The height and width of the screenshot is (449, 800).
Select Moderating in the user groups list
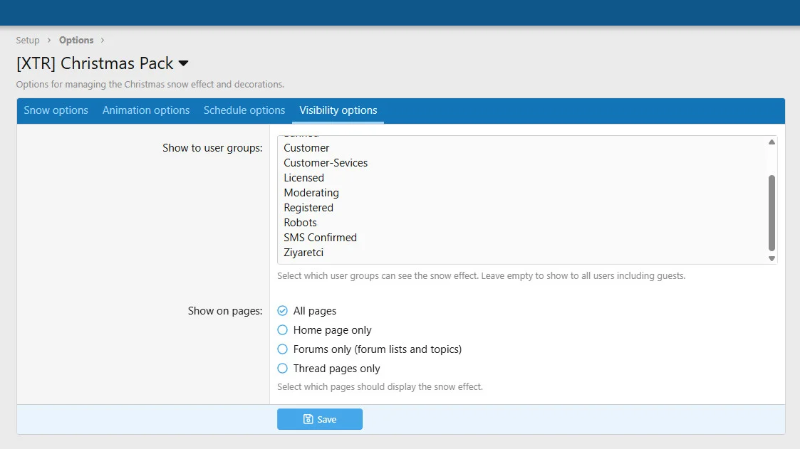tap(311, 193)
